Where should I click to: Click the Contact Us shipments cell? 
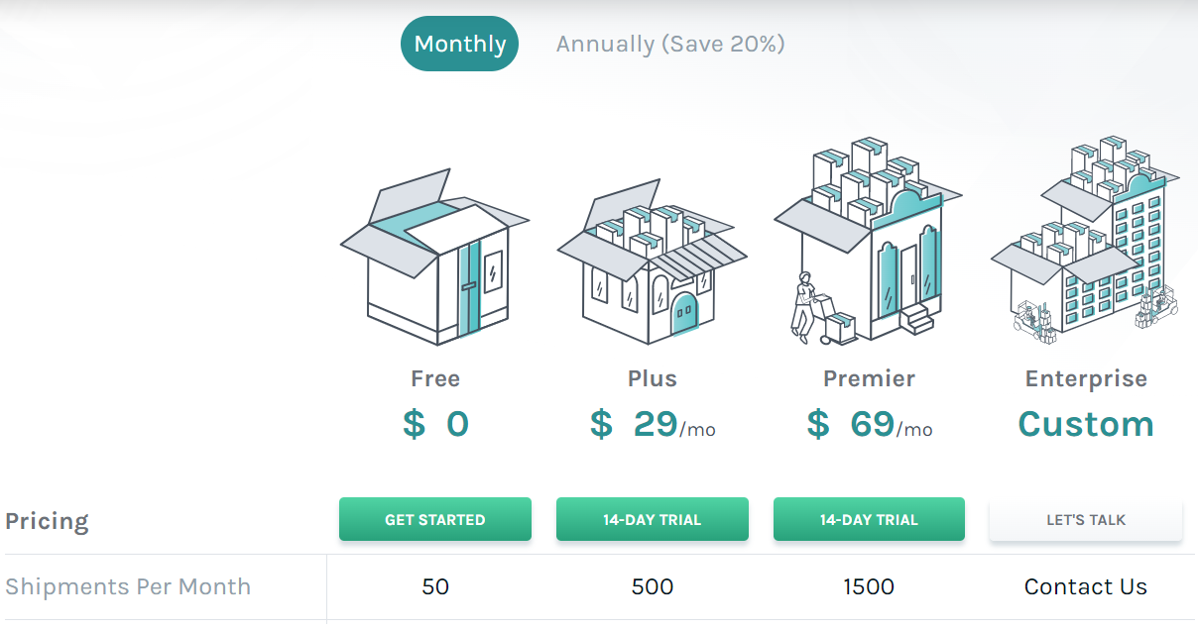pos(1086,586)
